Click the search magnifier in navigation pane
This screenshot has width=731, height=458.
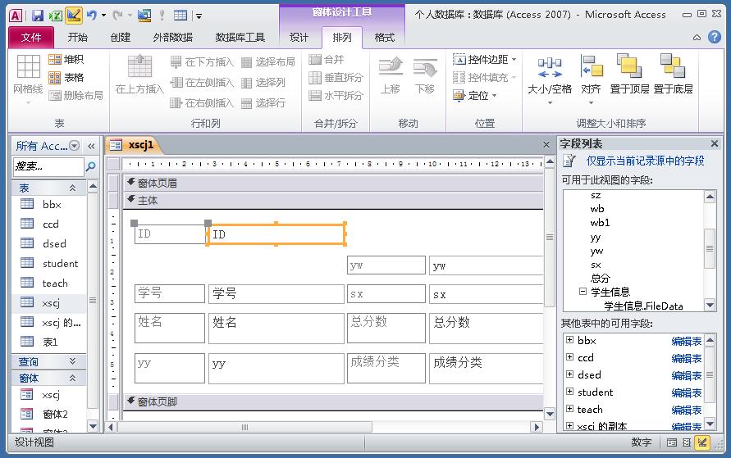pyautogui.click(x=90, y=166)
